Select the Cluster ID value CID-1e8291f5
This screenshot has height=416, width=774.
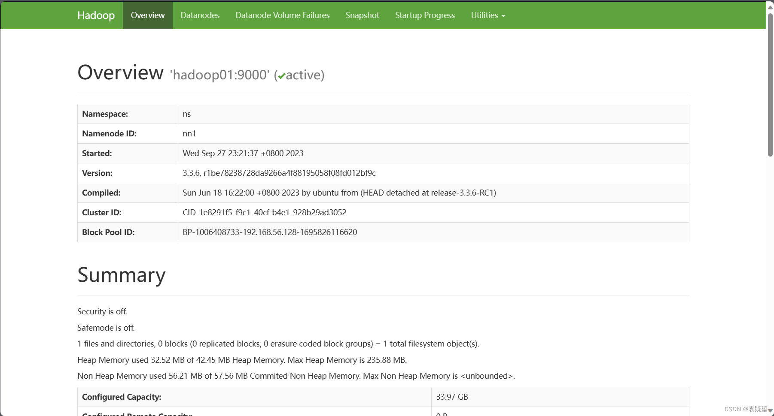[265, 213]
